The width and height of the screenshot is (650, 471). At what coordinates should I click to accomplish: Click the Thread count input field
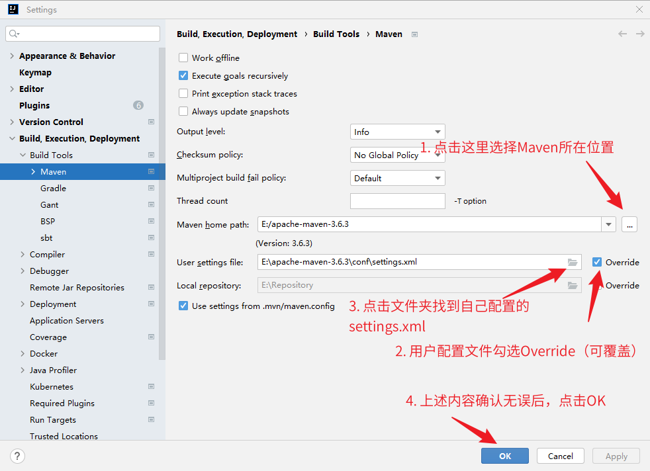[x=397, y=201]
